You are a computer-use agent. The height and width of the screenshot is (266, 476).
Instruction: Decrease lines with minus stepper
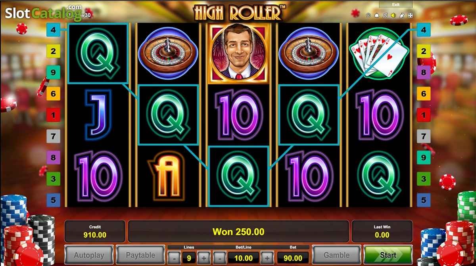[174, 258]
